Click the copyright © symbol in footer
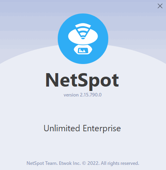This screenshot has height=170, width=166. coord(84,163)
